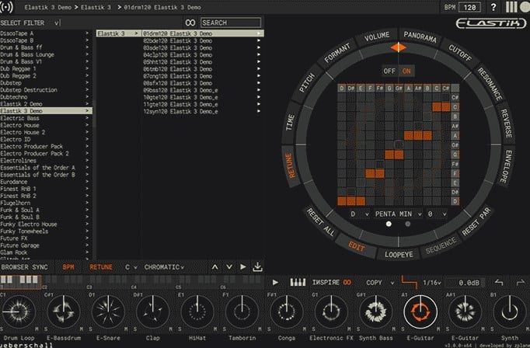
Task: Select the Synth pad on B1
Action: click(510, 311)
